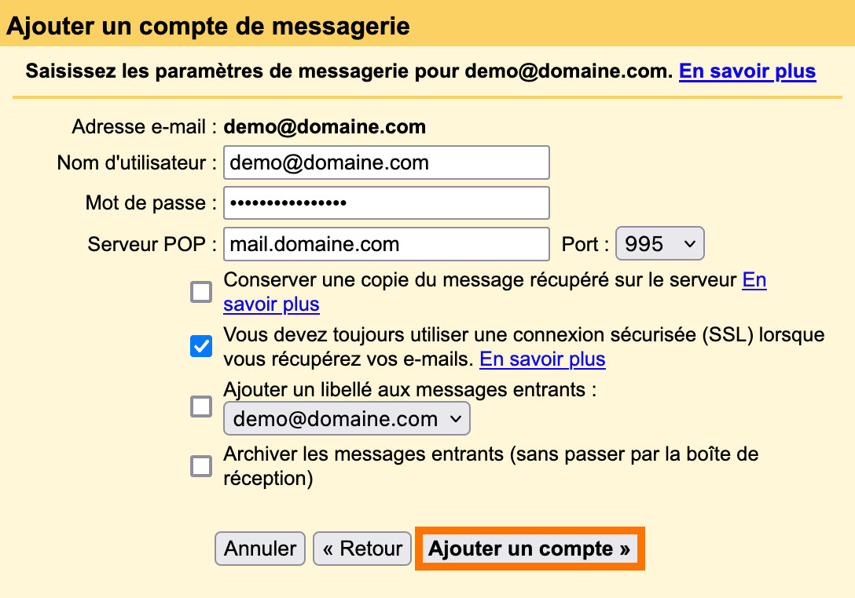
Task: Click the 'Ajouter un compte de messagerie' title
Action: (208, 26)
